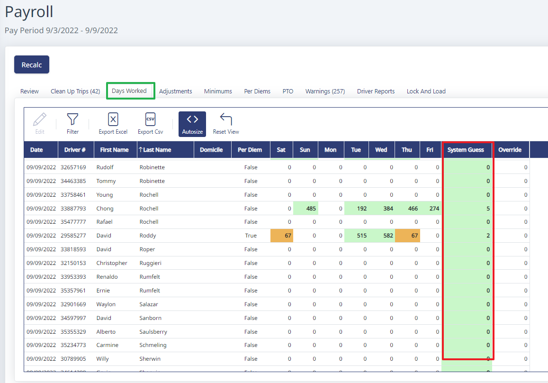
Task: Open the Minimums tab
Action: pyautogui.click(x=218, y=91)
